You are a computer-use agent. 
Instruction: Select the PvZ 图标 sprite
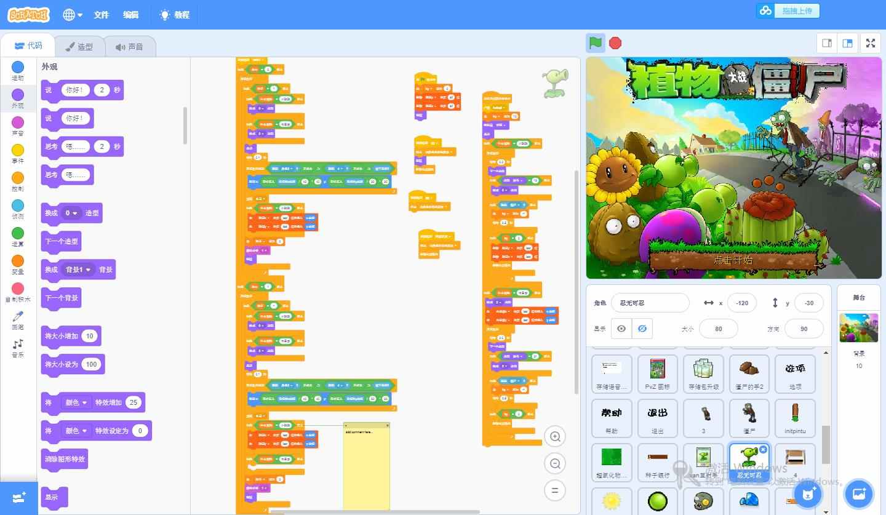tap(657, 374)
